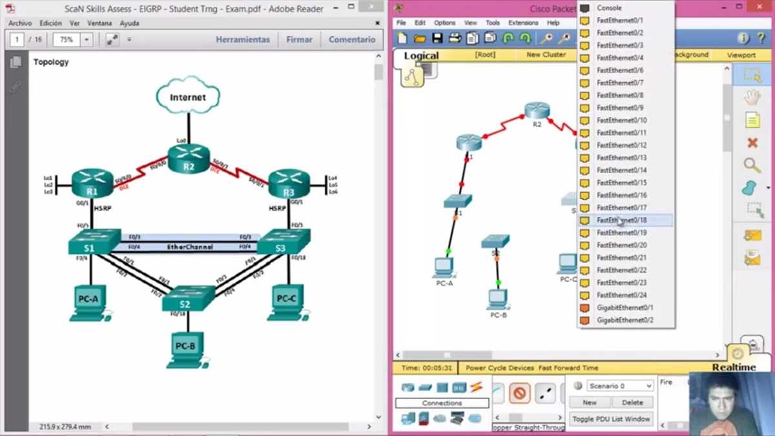Pick the Connections lightning bolt category
The image size is (775, 436).
[x=476, y=388]
